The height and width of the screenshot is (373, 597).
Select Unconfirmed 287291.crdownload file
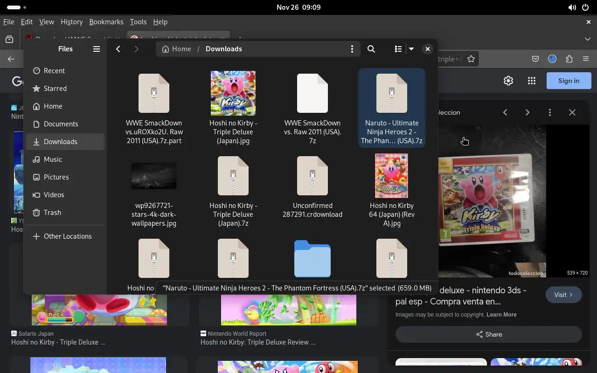click(x=312, y=191)
